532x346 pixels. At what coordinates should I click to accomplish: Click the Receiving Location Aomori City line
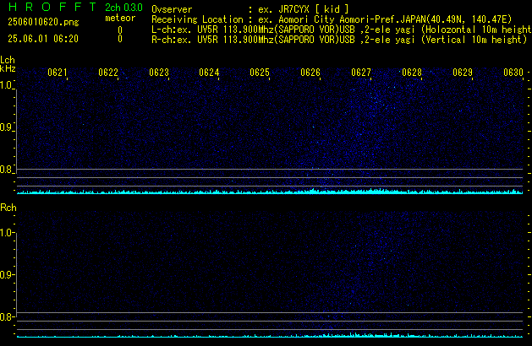pos(332,19)
